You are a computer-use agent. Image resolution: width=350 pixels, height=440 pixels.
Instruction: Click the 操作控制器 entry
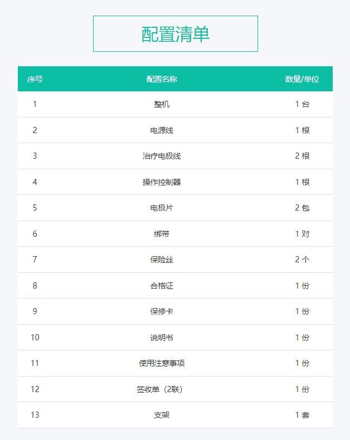(x=162, y=182)
